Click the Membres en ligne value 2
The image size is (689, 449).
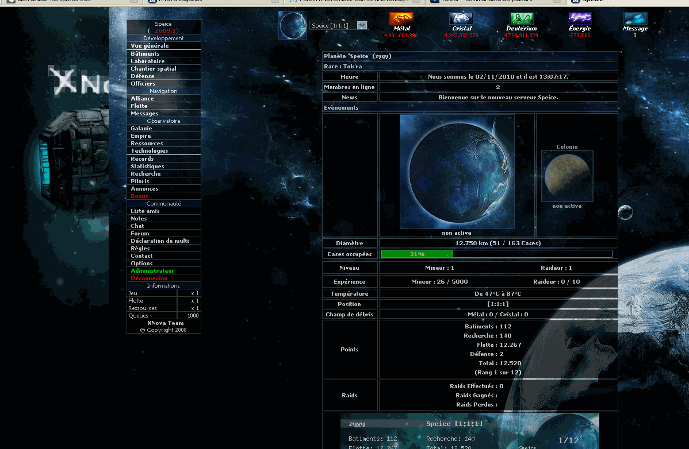coord(498,87)
